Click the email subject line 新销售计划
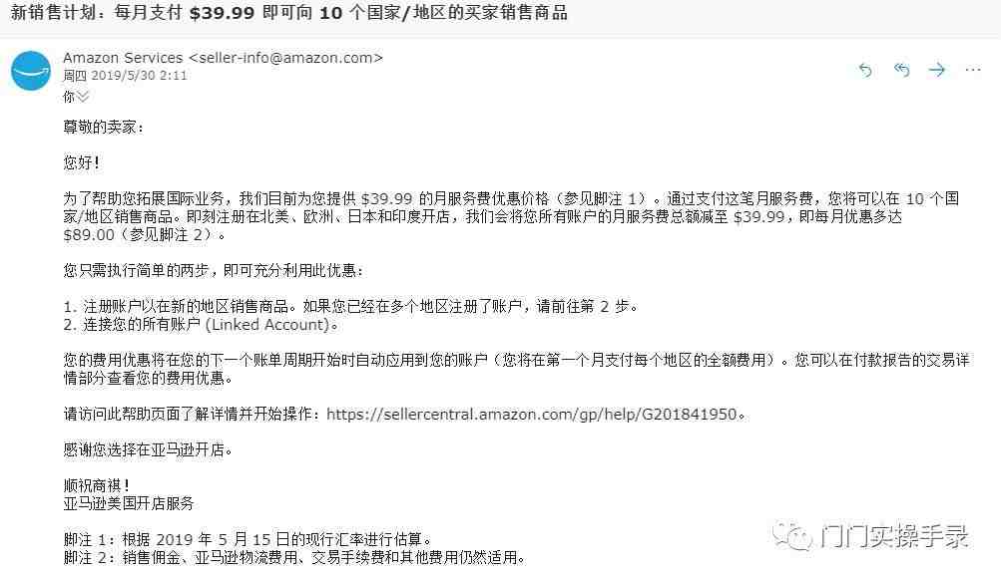 [288, 13]
